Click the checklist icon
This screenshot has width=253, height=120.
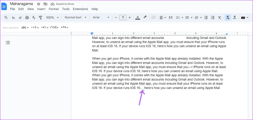(x=178, y=18)
